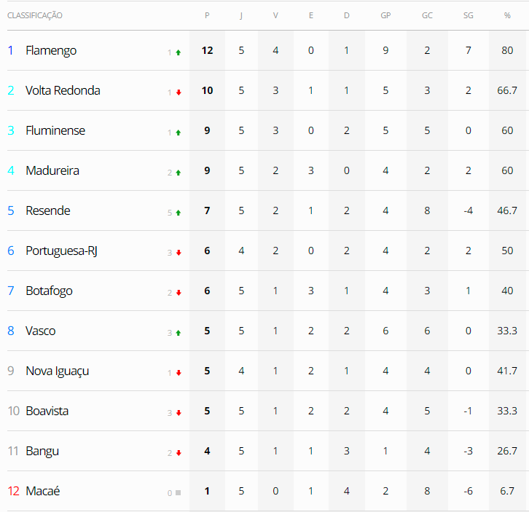The width and height of the screenshot is (529, 512).
Task: Sort table by the P points column
Action: [207, 15]
